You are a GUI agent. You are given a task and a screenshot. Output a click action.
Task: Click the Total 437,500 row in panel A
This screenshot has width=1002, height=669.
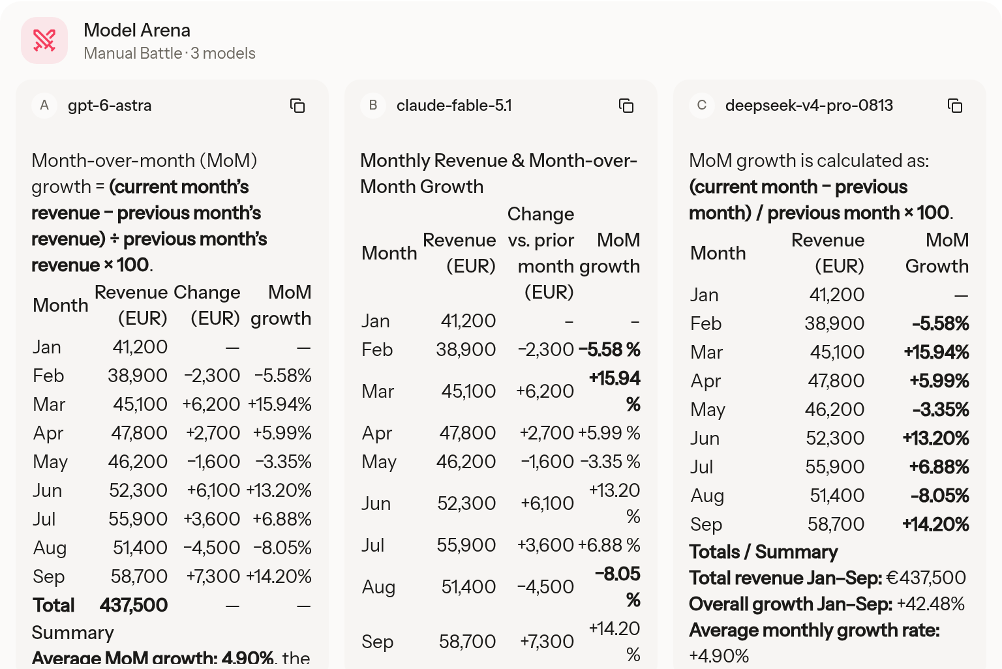click(x=172, y=605)
